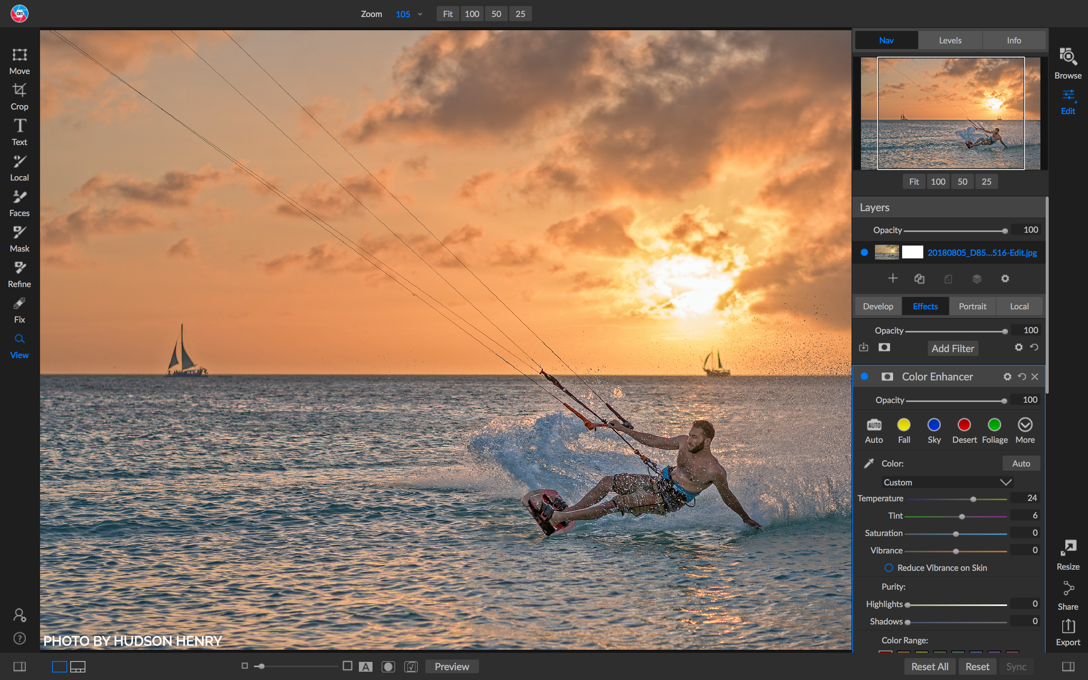Open the Export panel
This screenshot has width=1088, height=680.
pos(1068,632)
